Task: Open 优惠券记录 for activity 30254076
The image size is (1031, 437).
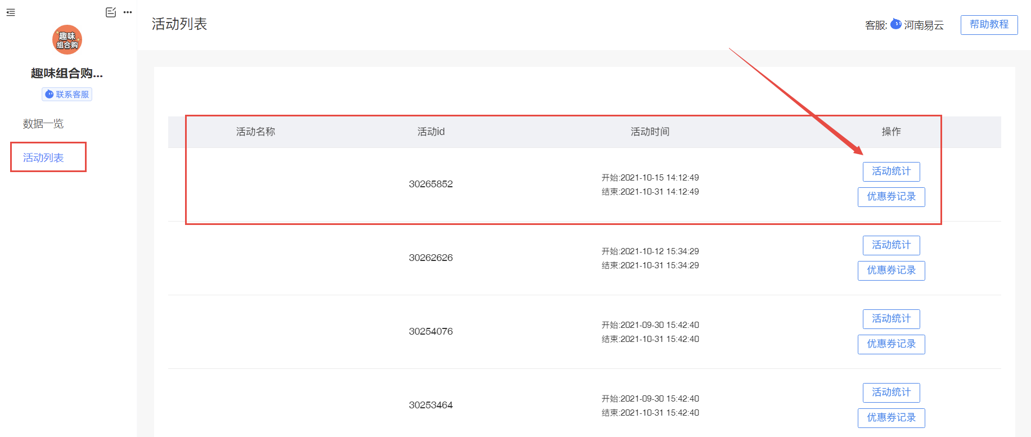Action: pos(891,344)
